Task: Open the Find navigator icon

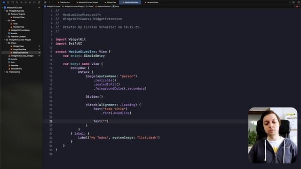Action: [17, 2]
